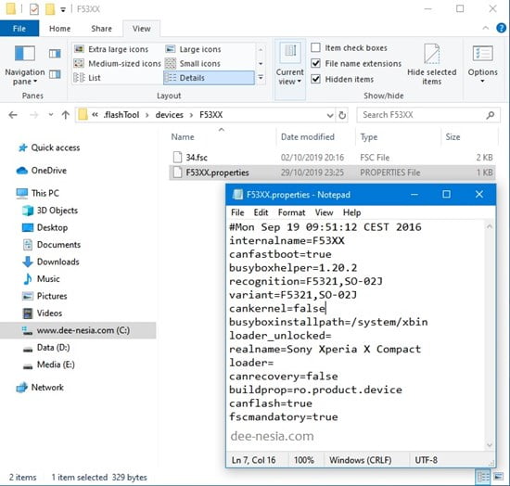Sort by Type column header

click(369, 137)
